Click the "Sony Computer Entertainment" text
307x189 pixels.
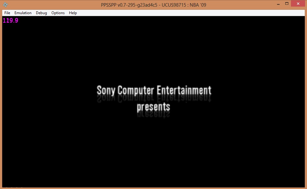coord(153,90)
